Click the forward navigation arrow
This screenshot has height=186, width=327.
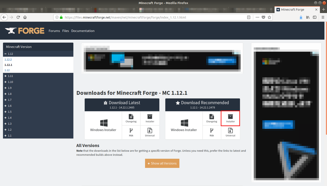(11, 17)
